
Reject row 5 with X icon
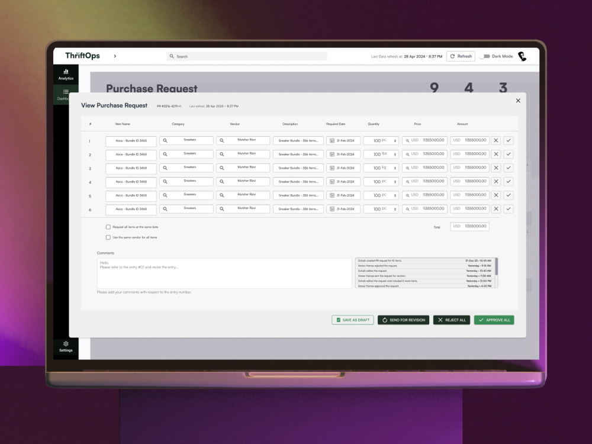496,195
